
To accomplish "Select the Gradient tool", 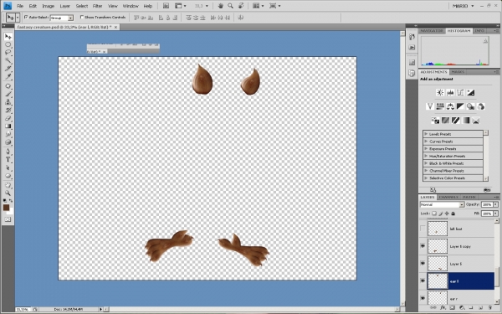I will pyautogui.click(x=8, y=126).
